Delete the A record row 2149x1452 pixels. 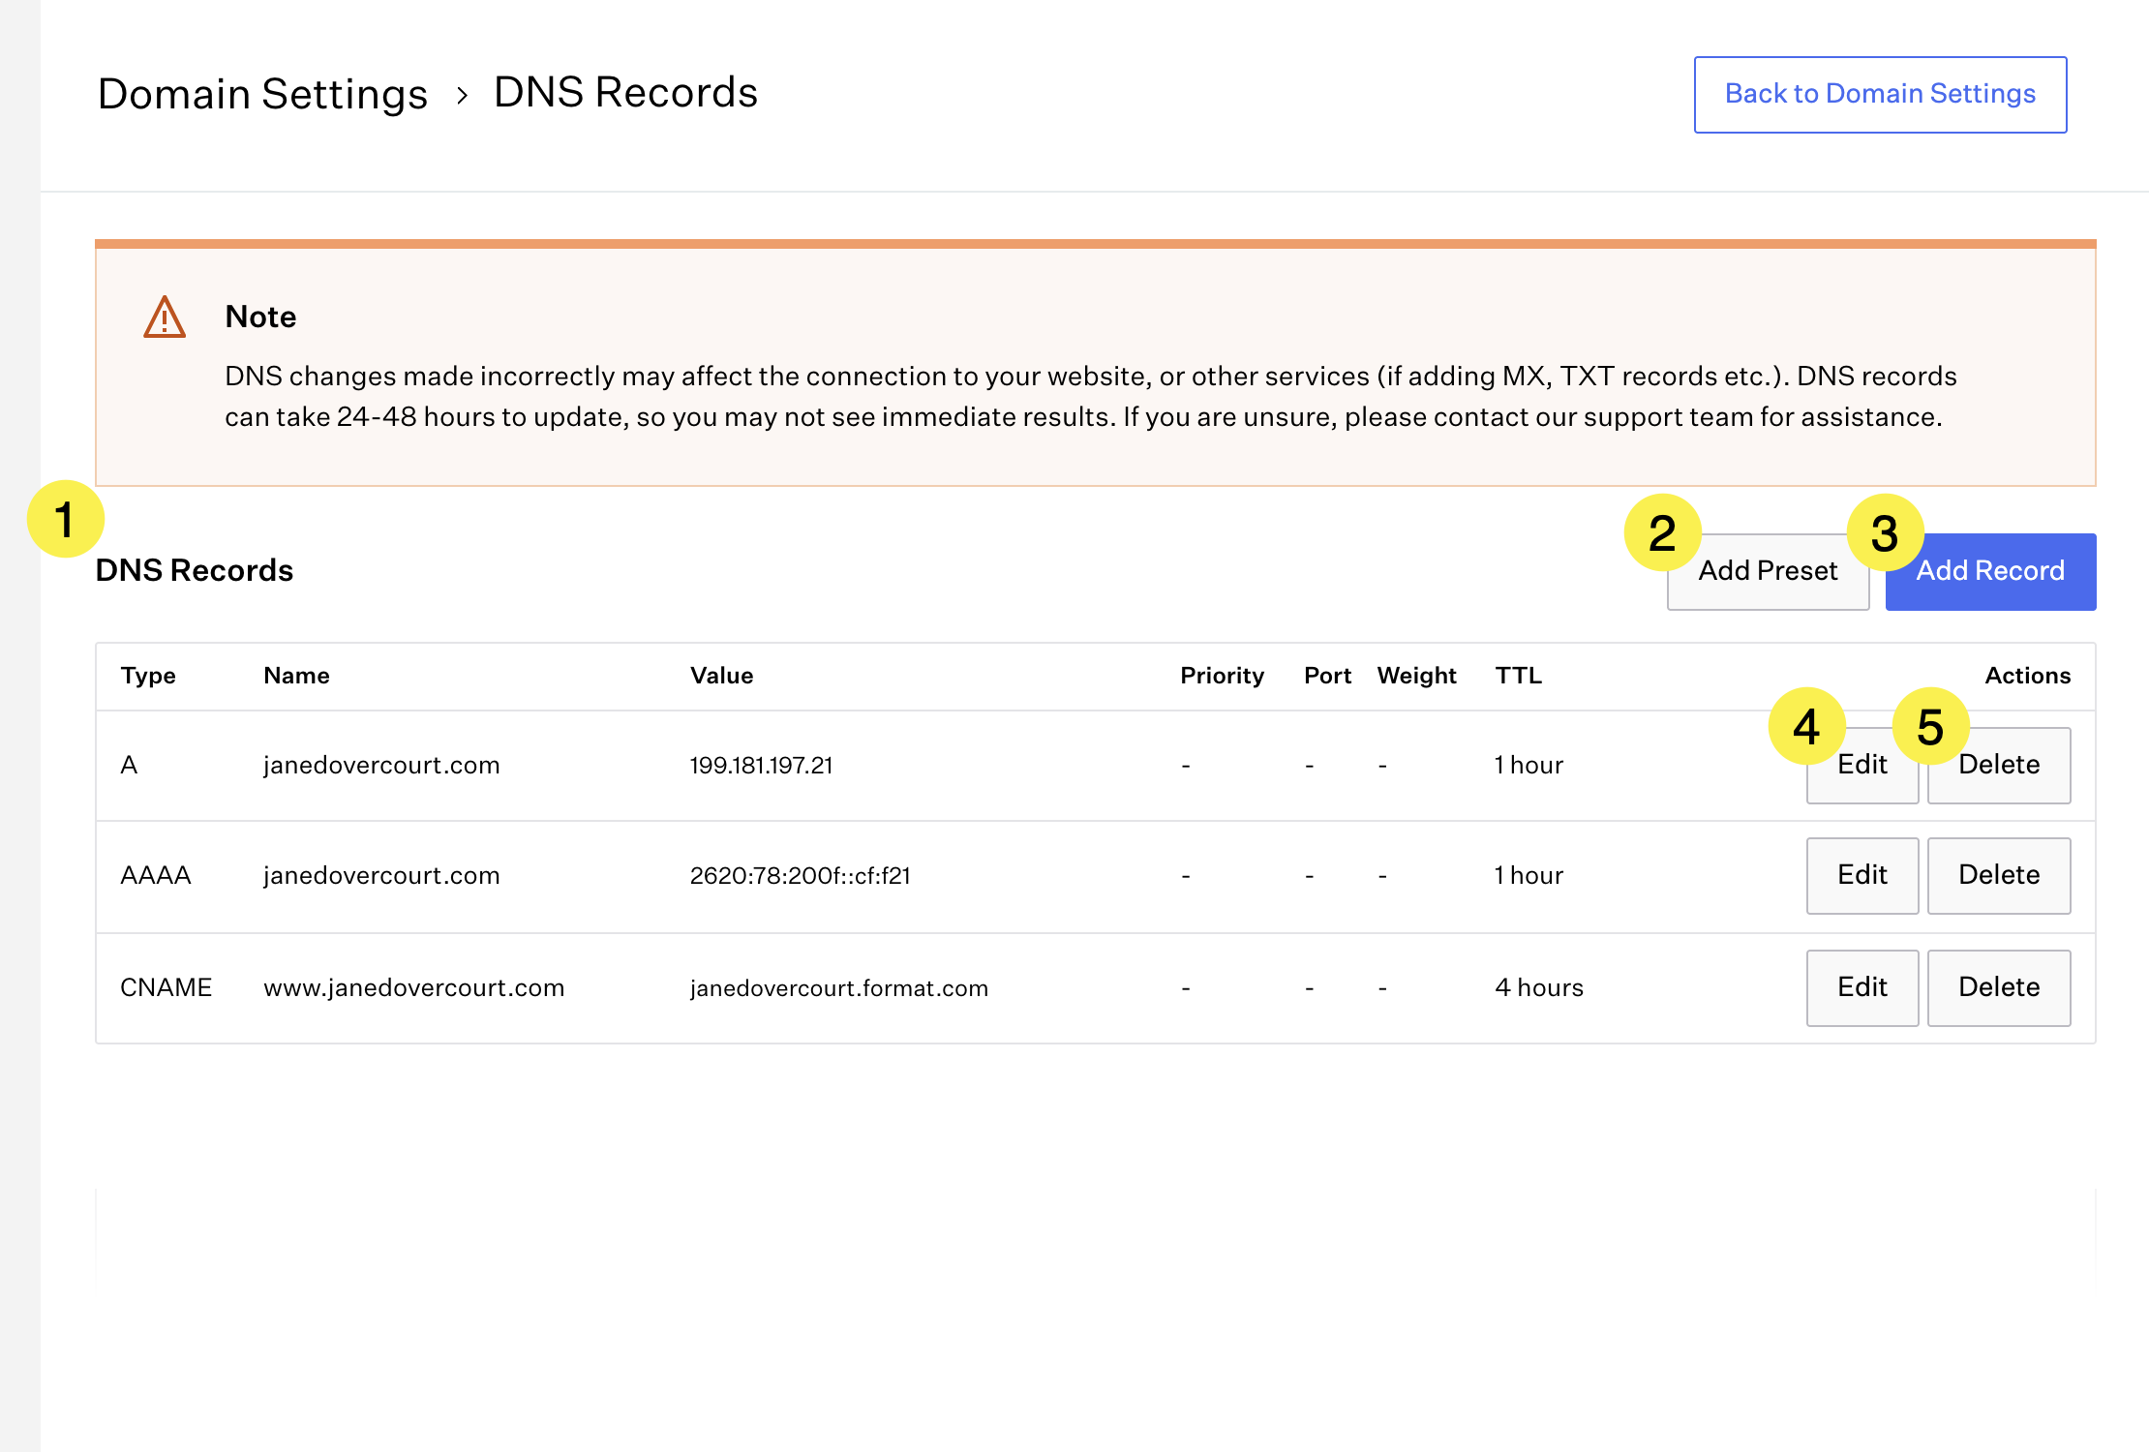(x=1999, y=765)
